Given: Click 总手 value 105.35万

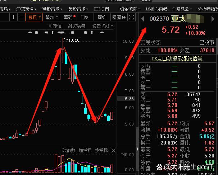Looking at the screenshot, I should pos(167,136).
